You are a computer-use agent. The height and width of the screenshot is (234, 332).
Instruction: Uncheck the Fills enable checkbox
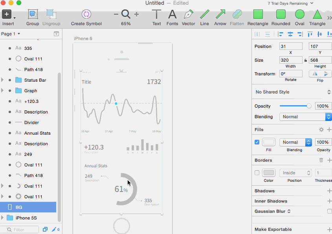[x=257, y=142]
